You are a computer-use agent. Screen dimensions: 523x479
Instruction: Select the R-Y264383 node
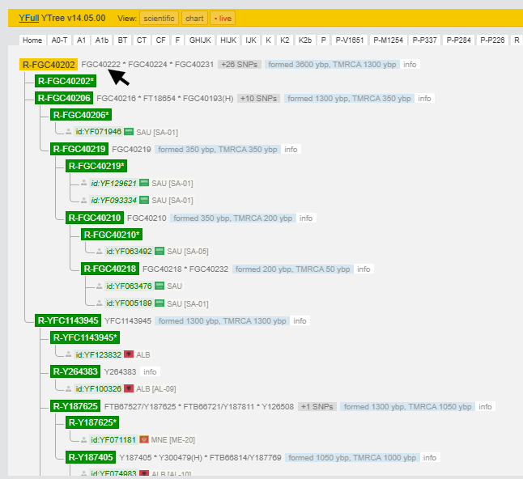click(x=75, y=371)
